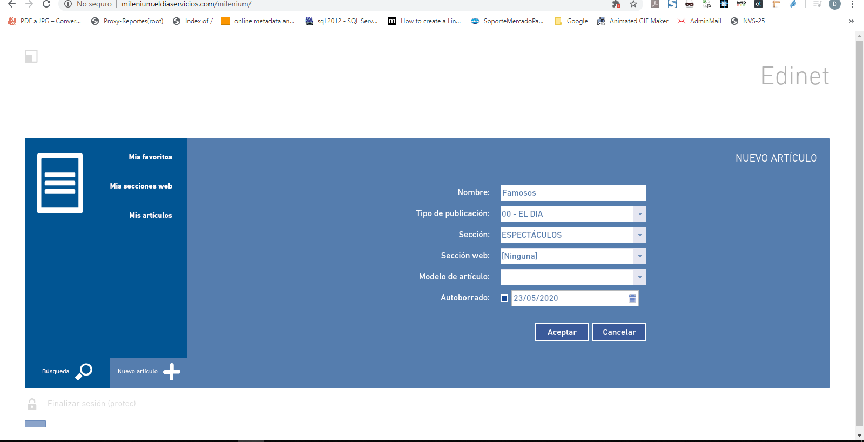864x442 pixels.
Task: Open the Modelo de artículo dropdown
Action: coord(640,277)
